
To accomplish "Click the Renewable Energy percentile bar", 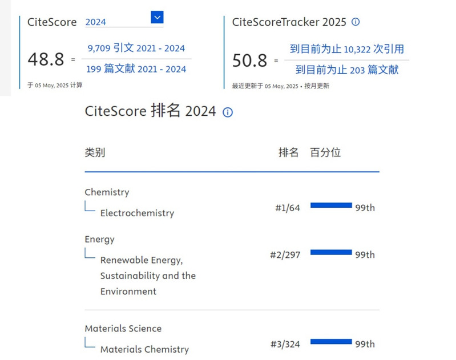I will 331,252.
